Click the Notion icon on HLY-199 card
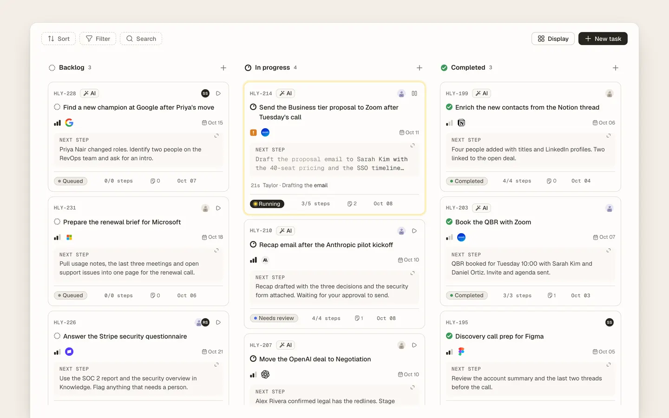The image size is (669, 418). click(x=461, y=123)
